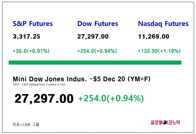Open the Dow Futures heading
This screenshot has height=134, width=196.
(x=98, y=24)
